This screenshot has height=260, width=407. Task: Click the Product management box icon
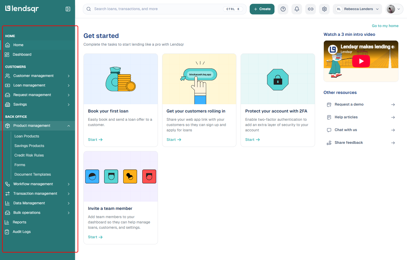[8, 125]
